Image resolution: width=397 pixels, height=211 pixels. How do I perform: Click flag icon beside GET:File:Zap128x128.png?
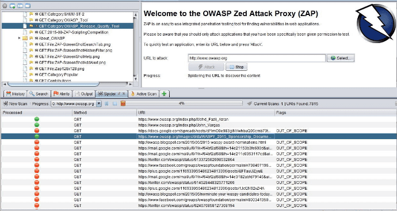(31, 68)
